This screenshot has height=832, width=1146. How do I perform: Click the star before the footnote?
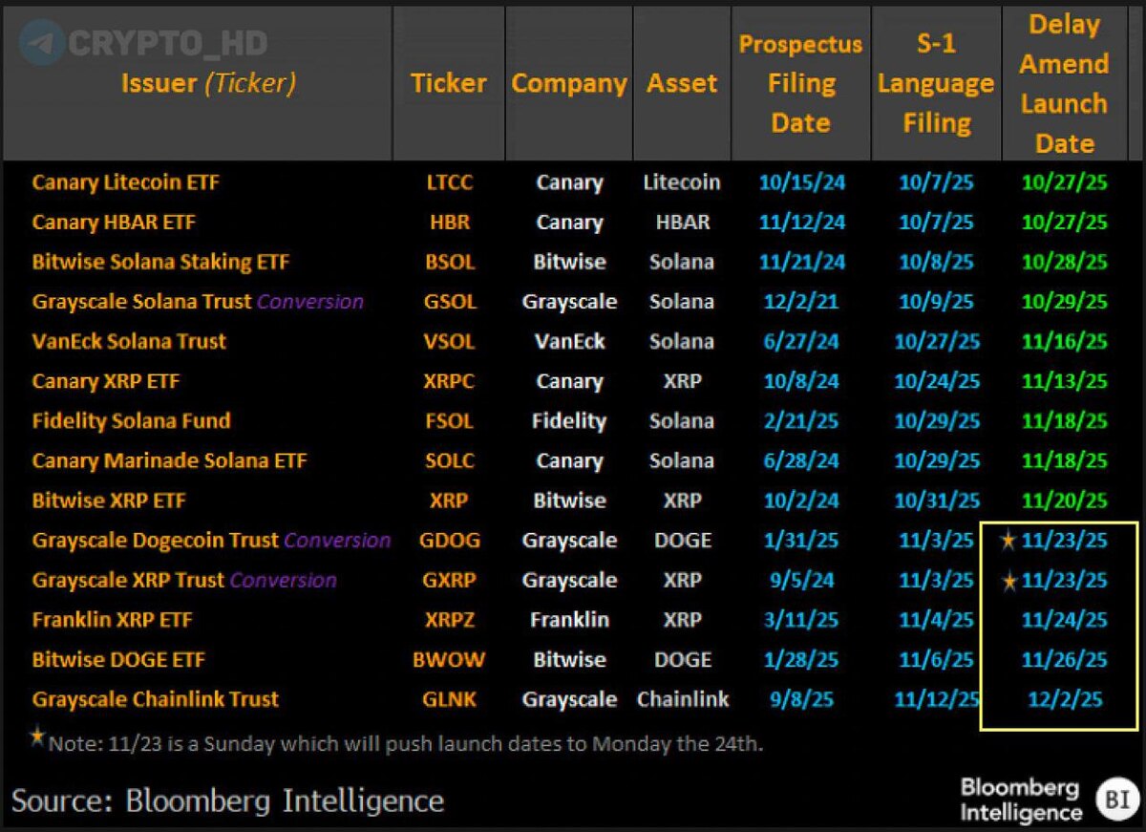pos(37,736)
